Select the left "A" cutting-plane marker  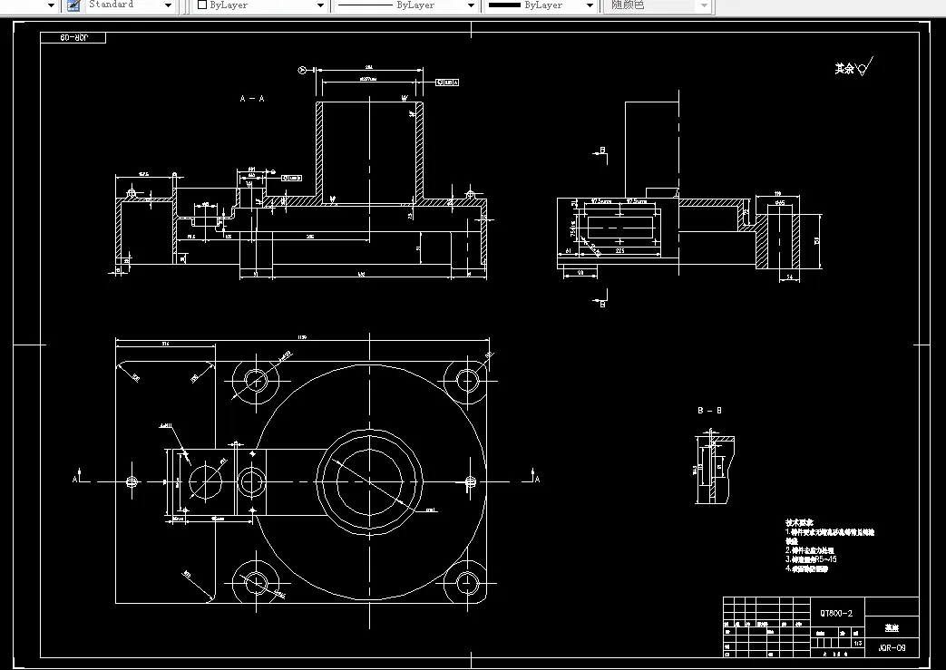[75, 480]
